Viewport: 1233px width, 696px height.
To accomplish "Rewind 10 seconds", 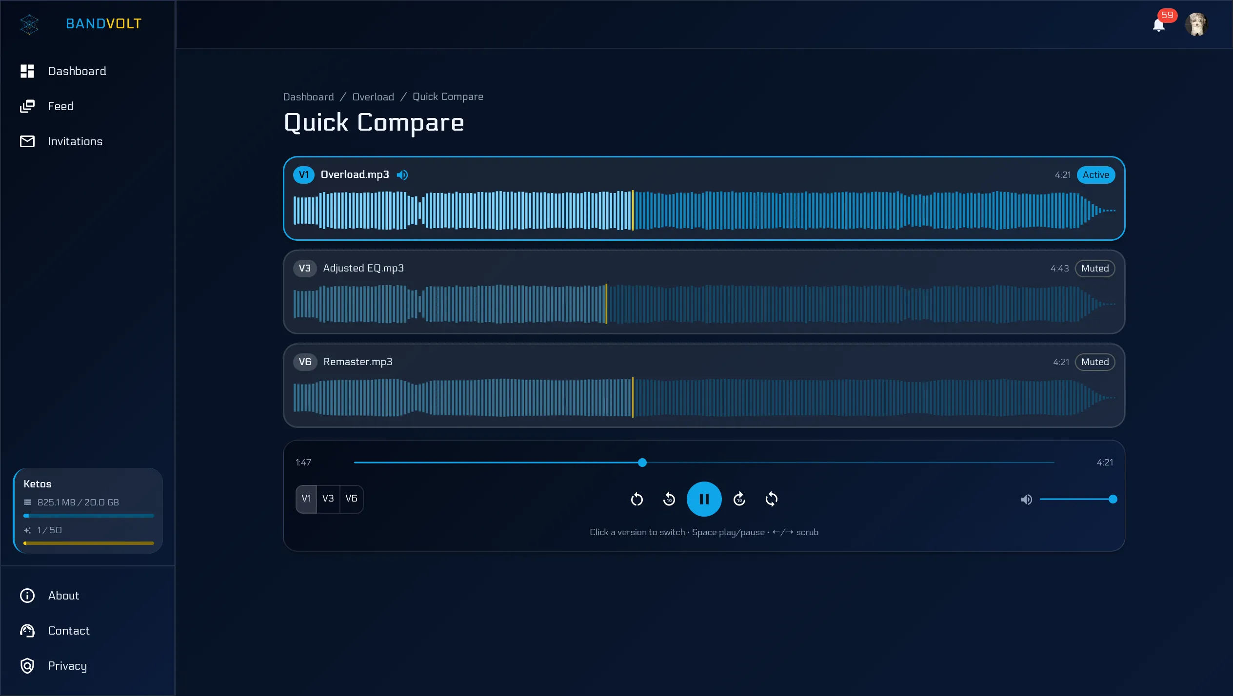I will (x=669, y=499).
